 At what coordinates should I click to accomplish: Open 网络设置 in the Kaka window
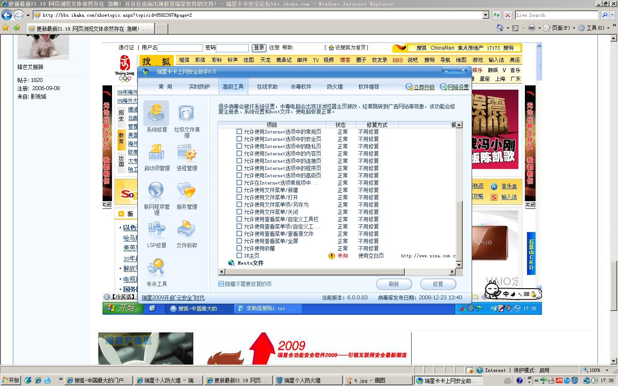(x=454, y=87)
